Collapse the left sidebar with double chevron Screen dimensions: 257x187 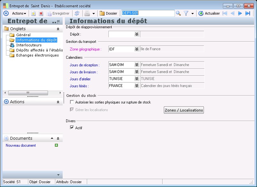tap(58, 21)
